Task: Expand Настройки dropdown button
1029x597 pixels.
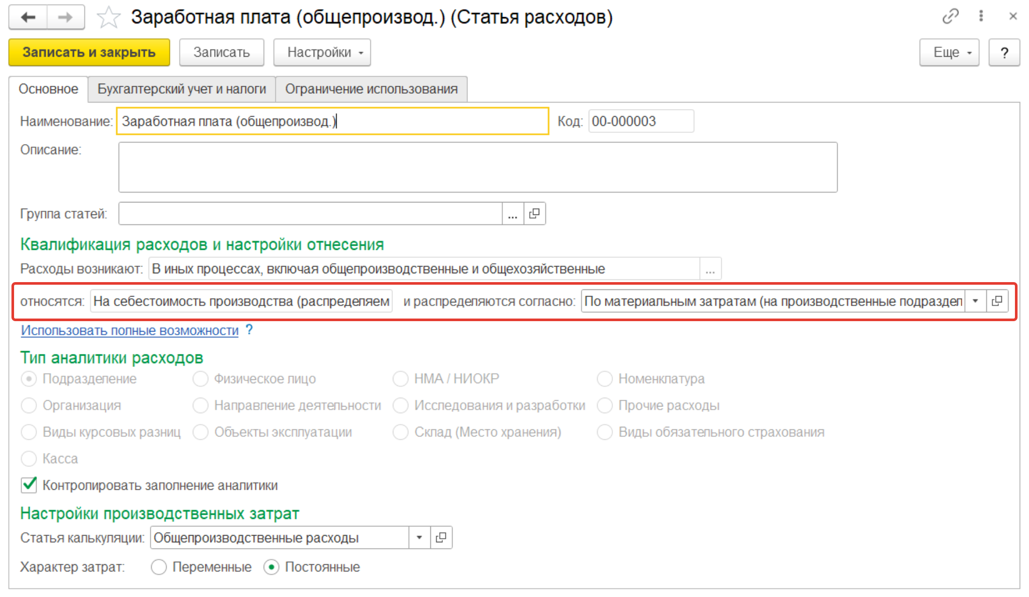Action: pyautogui.click(x=322, y=53)
